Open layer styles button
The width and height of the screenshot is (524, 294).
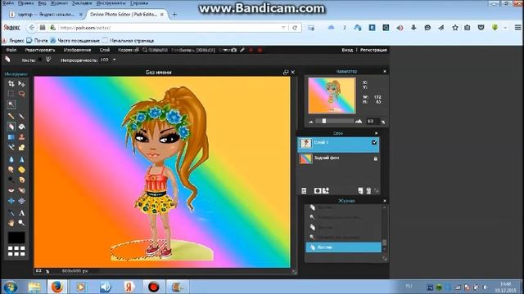pos(326,190)
